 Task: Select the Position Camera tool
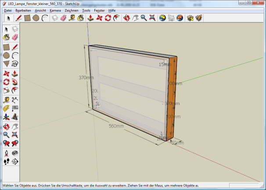click(7, 153)
